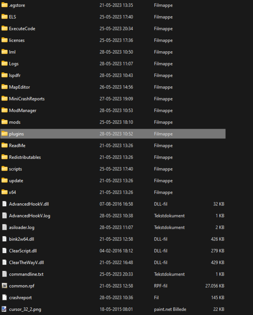Click the scripts folder icon
253x315 pixels.
tap(5, 168)
